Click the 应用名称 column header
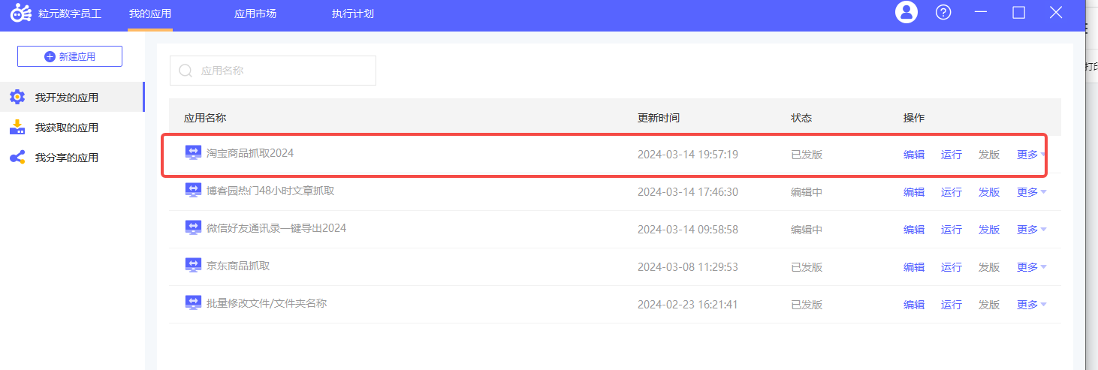Screen dimensions: 1098x370 (x=205, y=118)
